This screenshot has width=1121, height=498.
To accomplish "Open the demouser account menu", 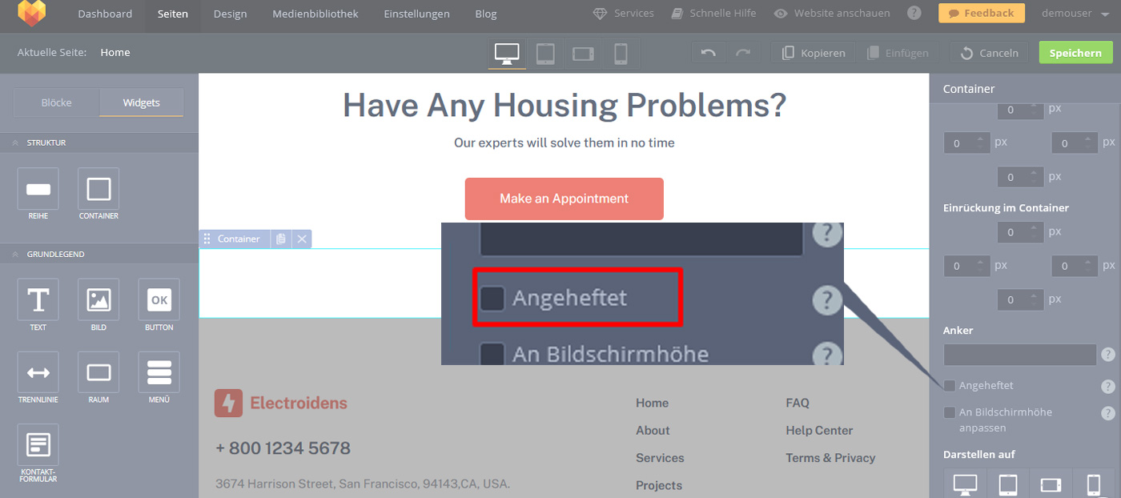I will click(1072, 14).
